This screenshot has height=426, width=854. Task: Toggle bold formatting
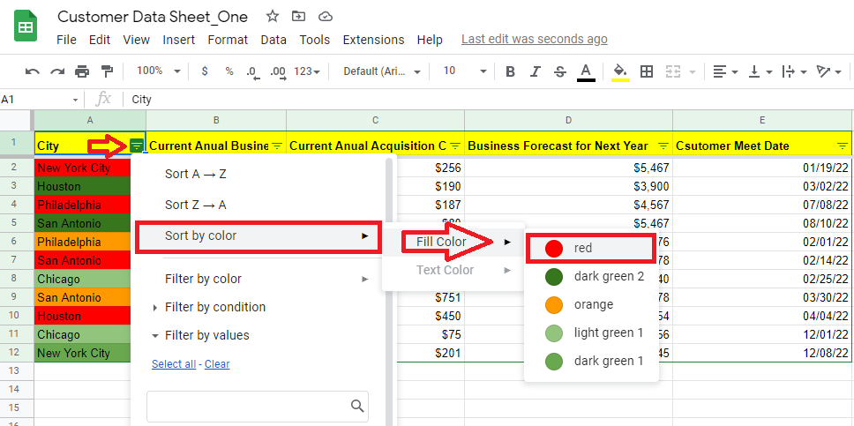[x=510, y=71]
